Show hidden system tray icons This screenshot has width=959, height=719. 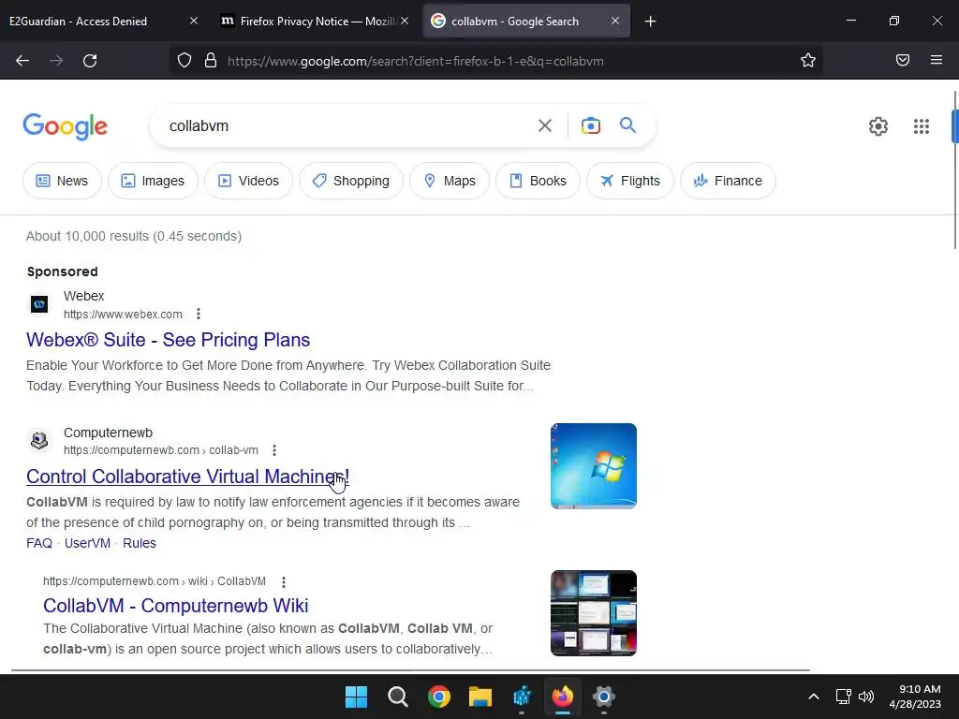(x=814, y=697)
